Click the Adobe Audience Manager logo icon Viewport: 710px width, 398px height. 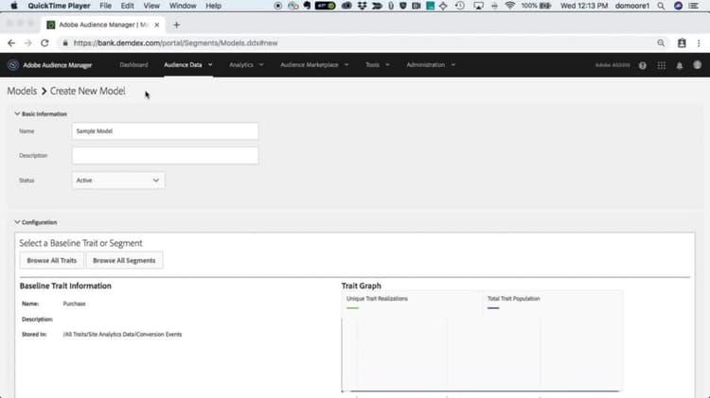tap(13, 65)
